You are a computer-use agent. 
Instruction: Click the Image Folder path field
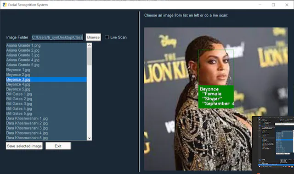57,38
